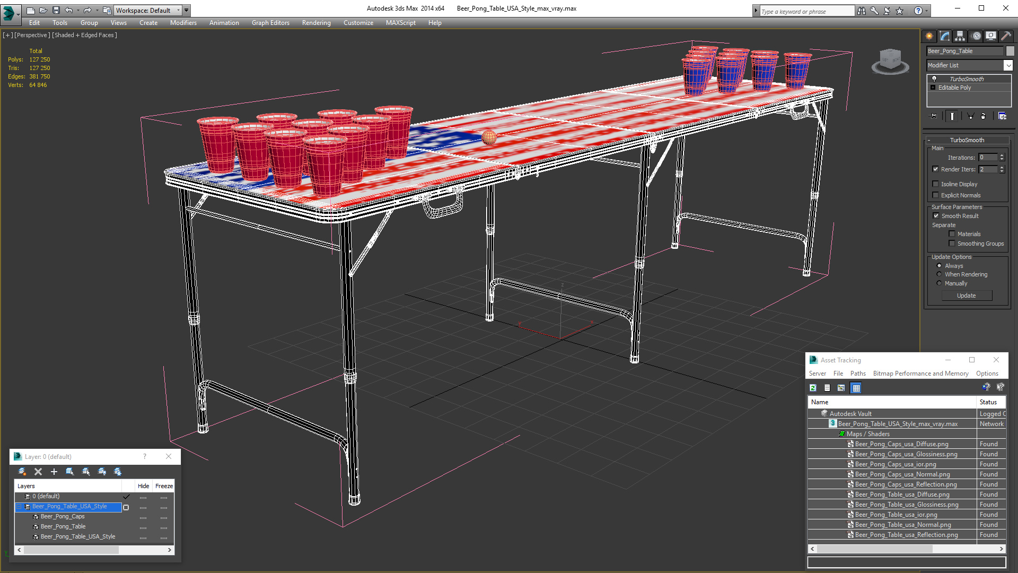Select the When Rendering radio option
The image size is (1018, 573).
939,274
